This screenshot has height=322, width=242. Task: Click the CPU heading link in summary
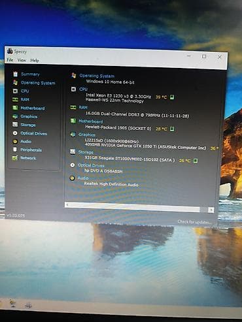click(x=83, y=89)
